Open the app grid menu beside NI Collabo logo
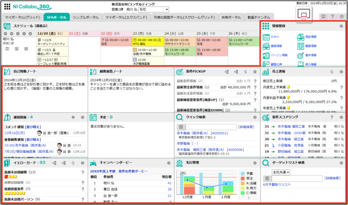This screenshot has height=205, width=348. coord(7,7)
